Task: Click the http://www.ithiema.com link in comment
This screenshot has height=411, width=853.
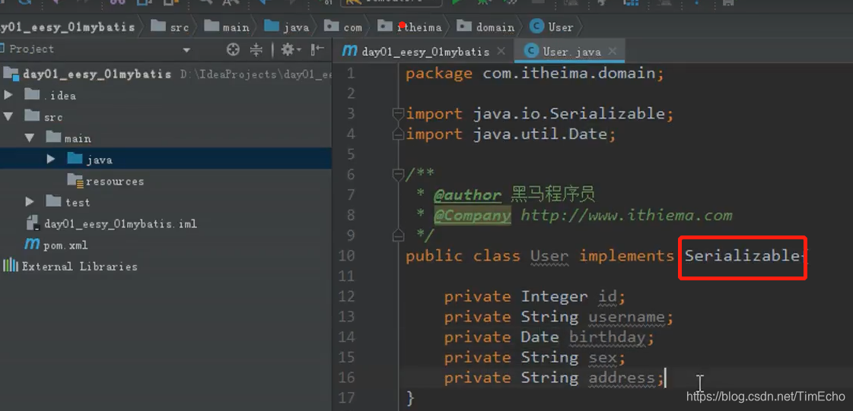Action: coord(626,216)
